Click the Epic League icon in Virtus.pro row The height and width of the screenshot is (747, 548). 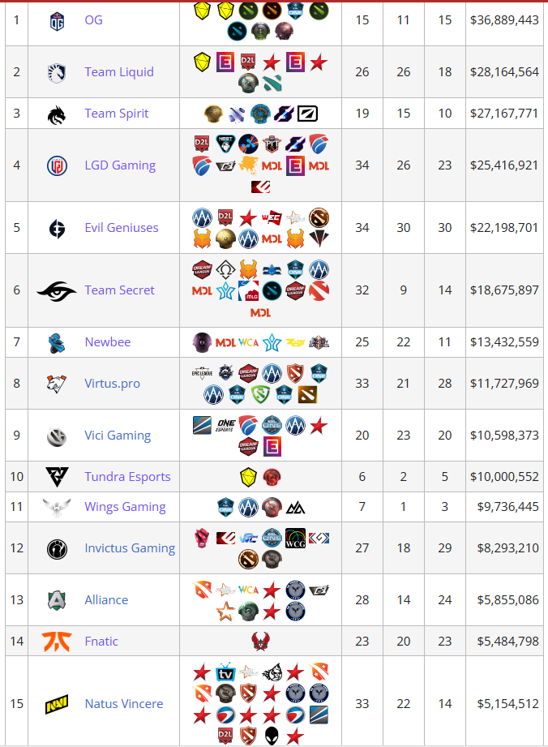click(x=202, y=373)
